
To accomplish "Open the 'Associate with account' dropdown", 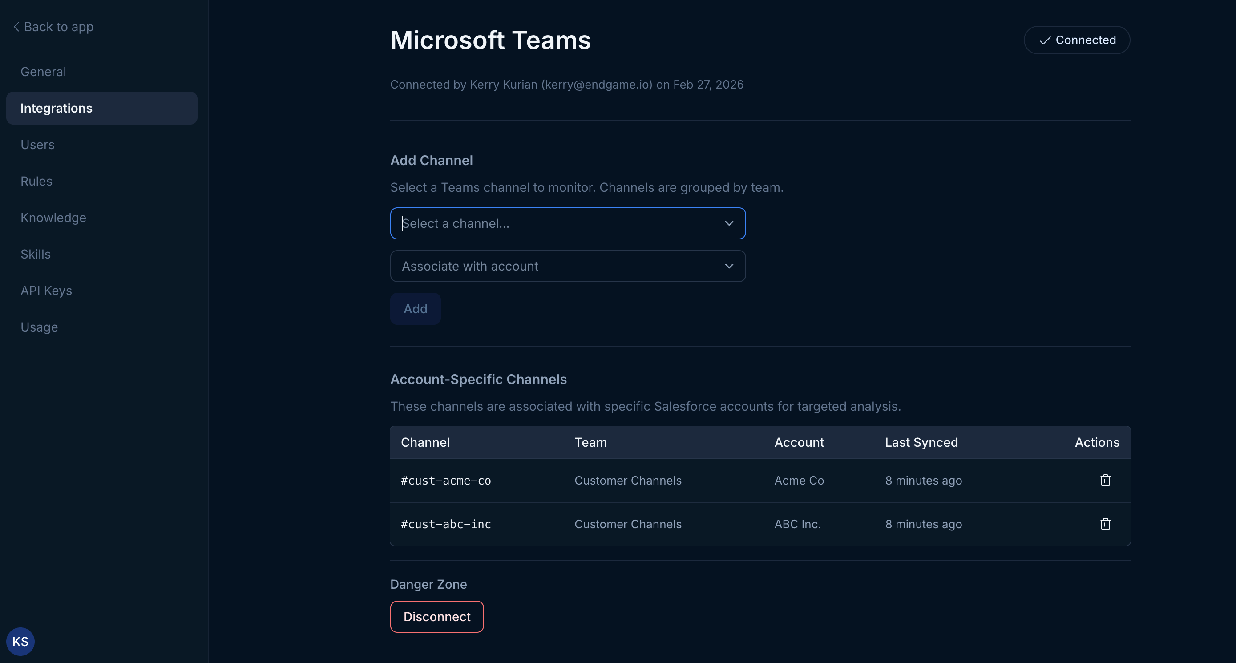I will pyautogui.click(x=568, y=266).
